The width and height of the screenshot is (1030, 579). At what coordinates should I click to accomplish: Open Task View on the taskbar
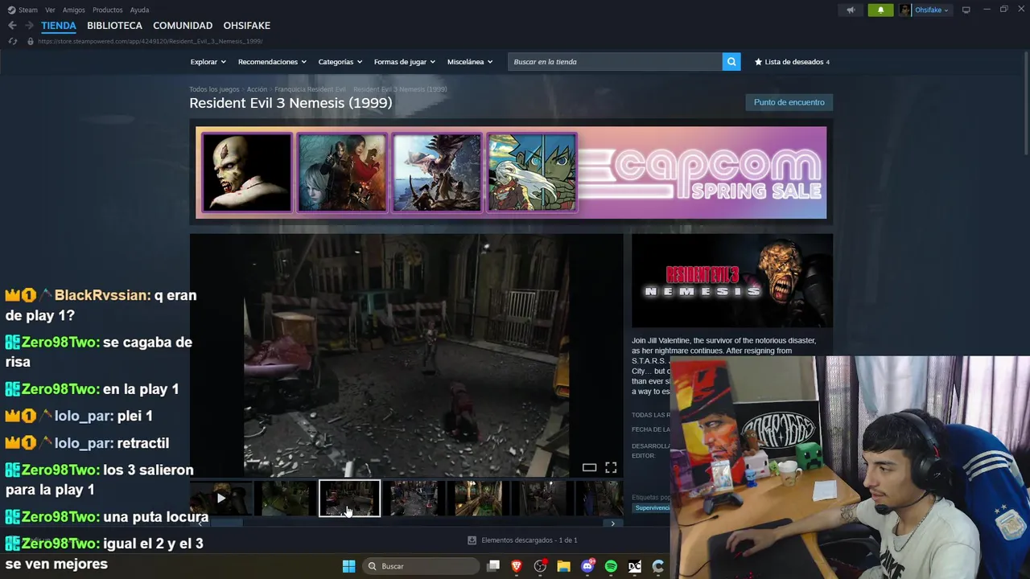point(493,566)
